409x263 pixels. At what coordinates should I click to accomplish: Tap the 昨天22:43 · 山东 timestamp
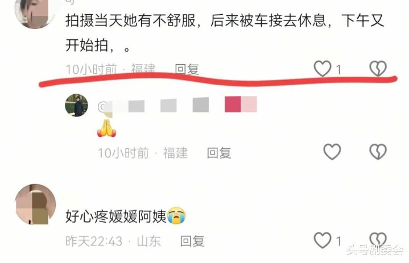[113, 241]
